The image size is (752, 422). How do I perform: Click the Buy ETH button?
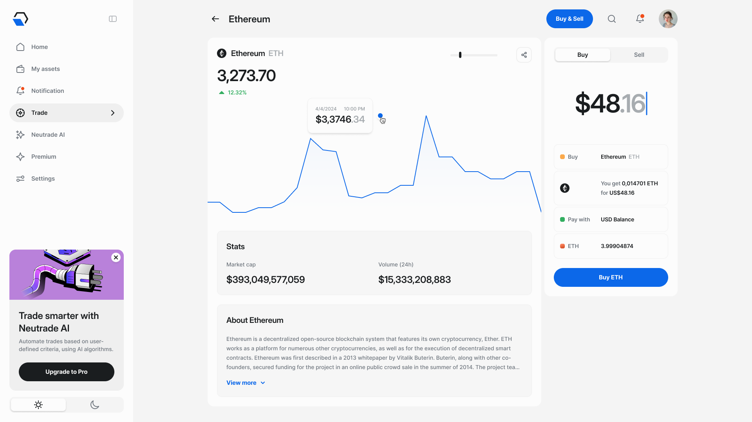611,277
